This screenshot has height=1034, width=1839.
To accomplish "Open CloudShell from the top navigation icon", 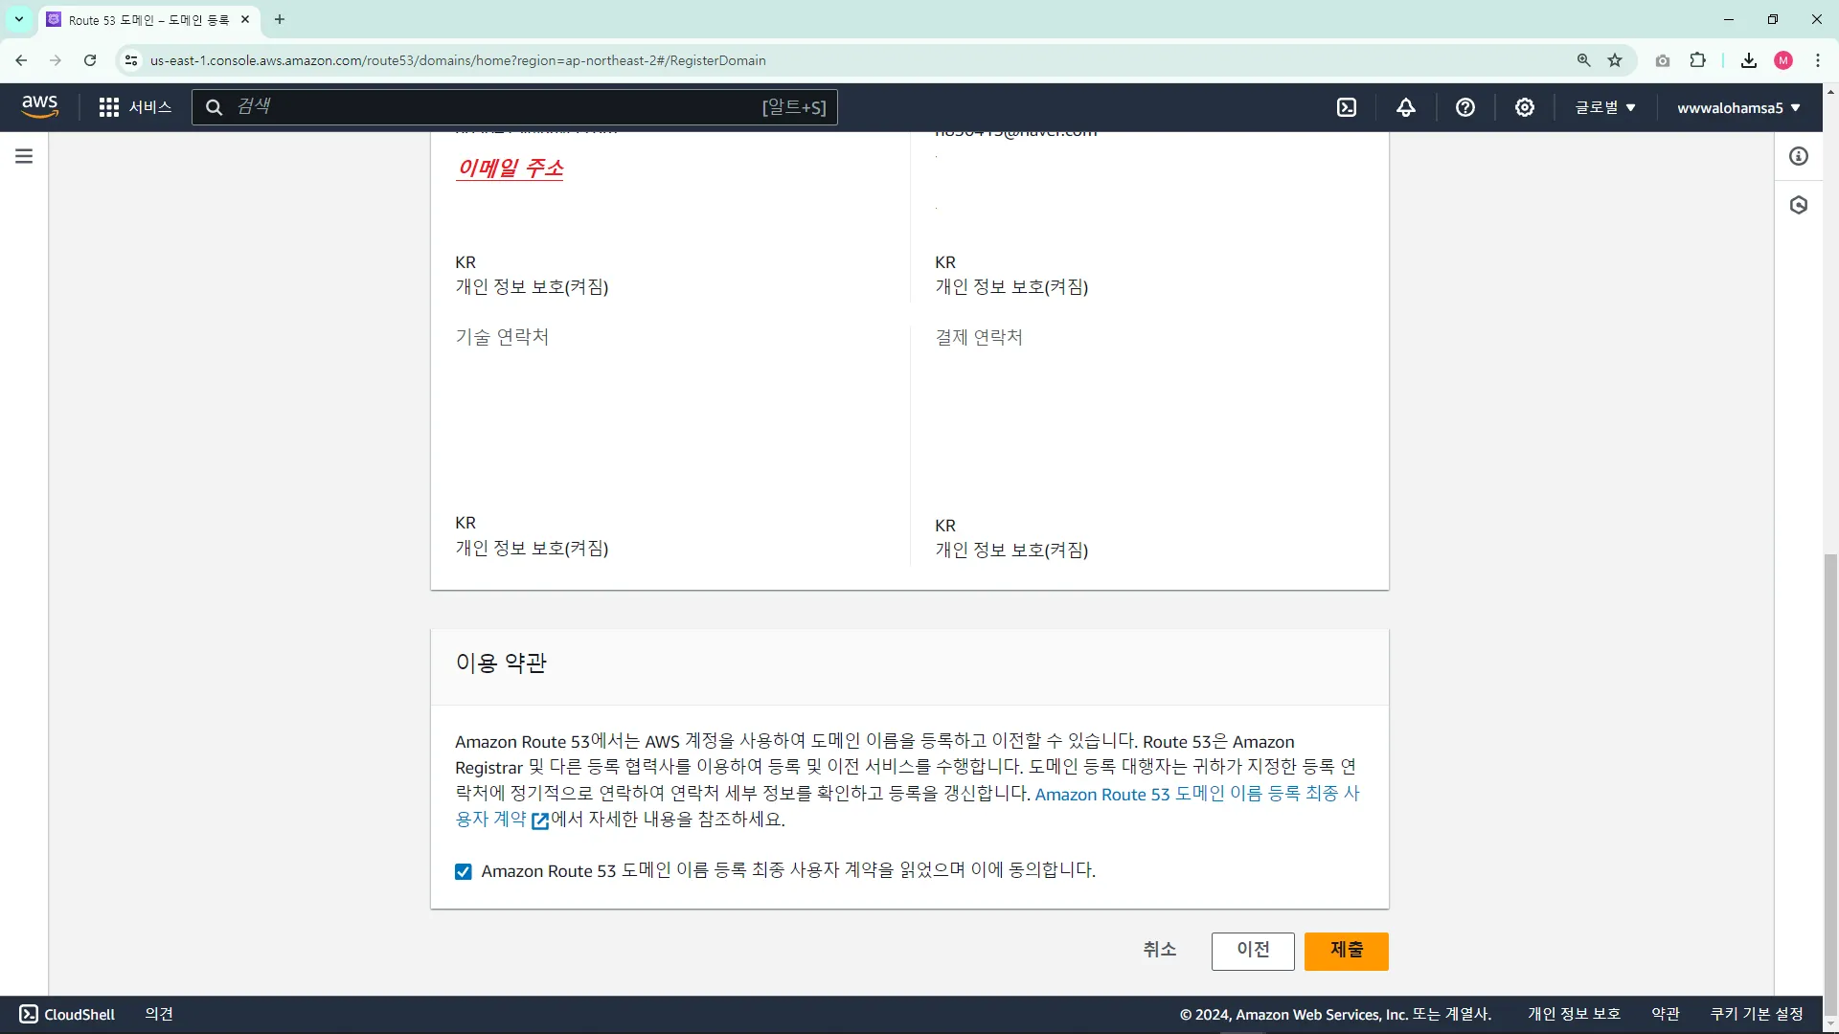I will 1347,107.
